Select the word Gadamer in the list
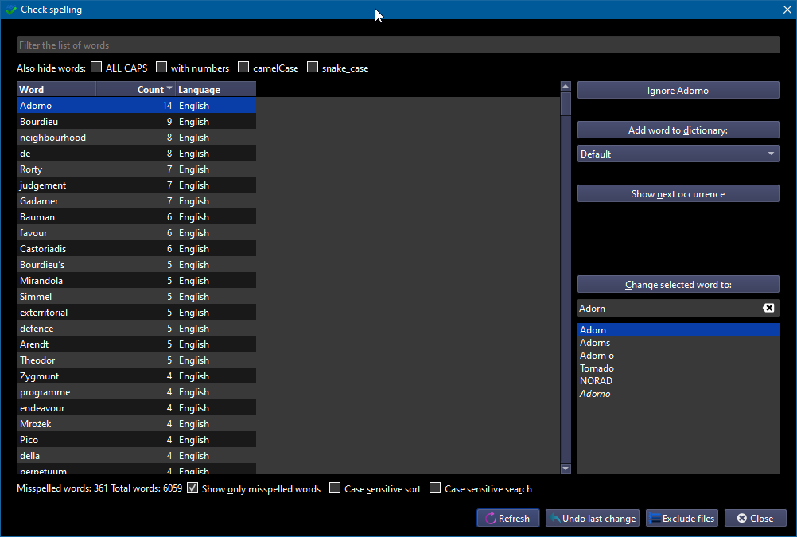 [137, 200]
